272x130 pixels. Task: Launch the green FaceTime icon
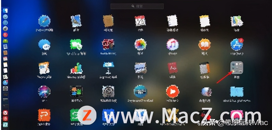point(76,44)
